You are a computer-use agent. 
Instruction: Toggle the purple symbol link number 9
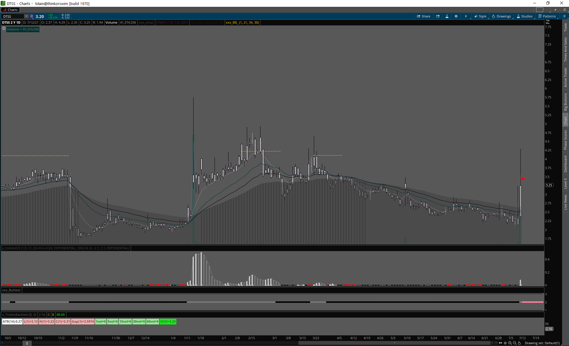pos(32,16)
